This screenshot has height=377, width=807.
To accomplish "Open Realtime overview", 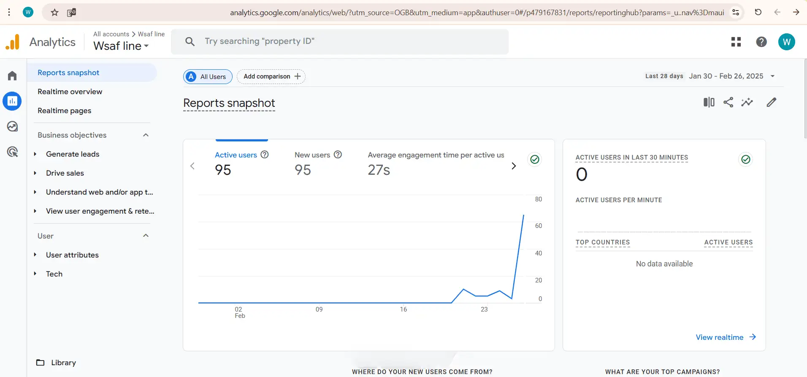I will click(70, 92).
